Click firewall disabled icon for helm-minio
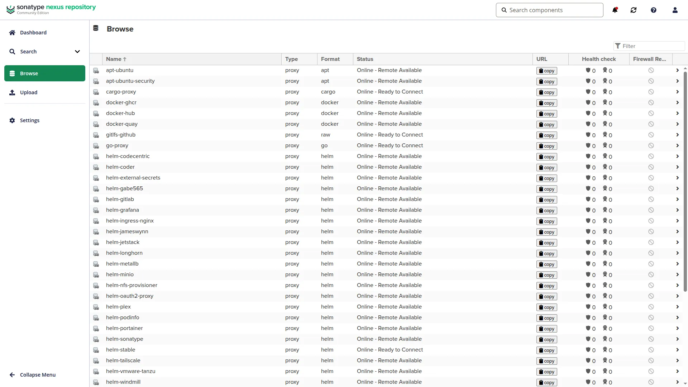Viewport: 688px width, 387px height. click(651, 274)
